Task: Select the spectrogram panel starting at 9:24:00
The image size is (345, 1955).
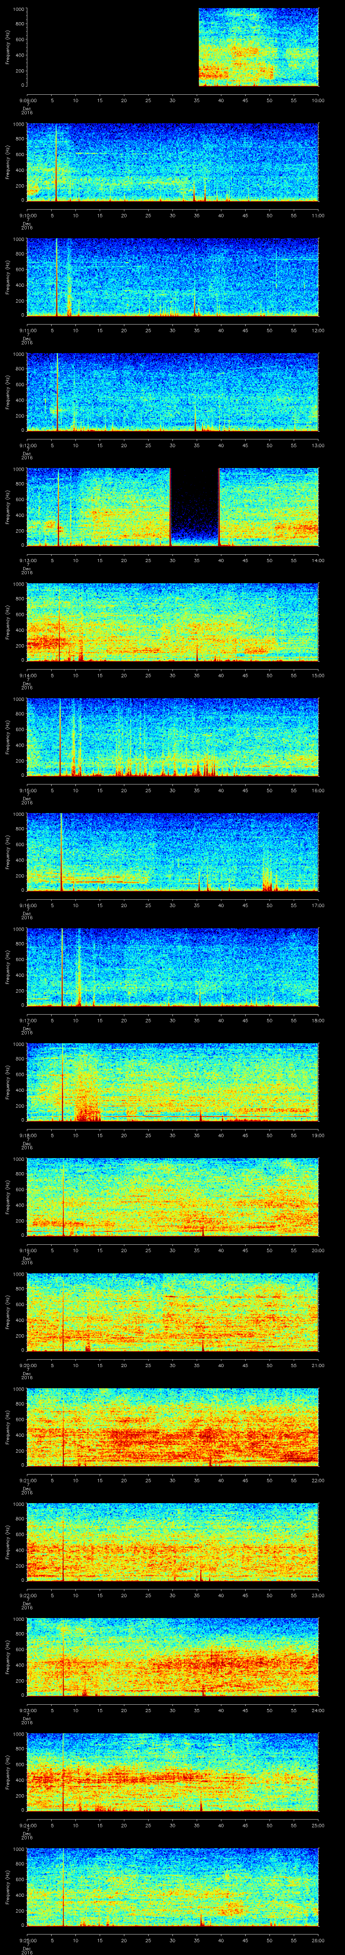Action: click(173, 1772)
